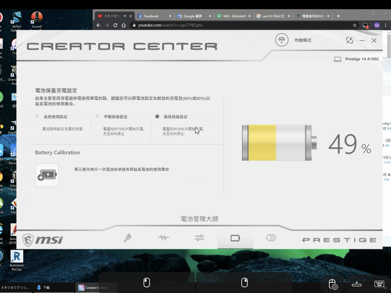391x293 pixels.
Task: Mute the YouTube tab speaker icon
Action: click(125, 16)
